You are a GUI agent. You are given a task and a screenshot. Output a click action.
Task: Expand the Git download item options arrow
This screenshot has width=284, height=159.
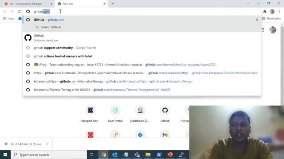(x=47, y=144)
